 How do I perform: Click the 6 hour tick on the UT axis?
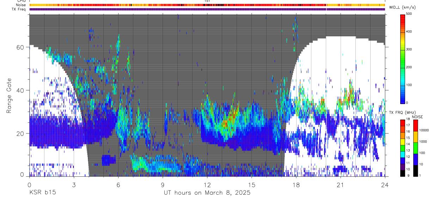tap(118, 184)
